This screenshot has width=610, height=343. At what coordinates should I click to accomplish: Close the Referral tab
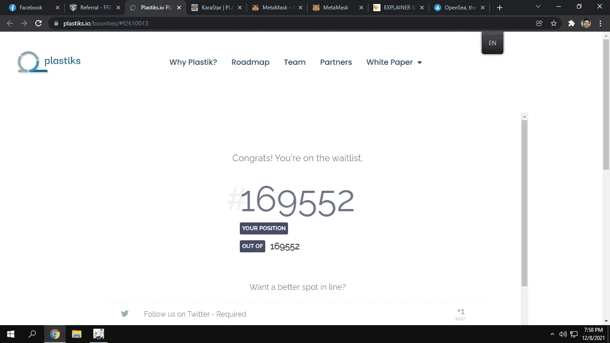click(x=118, y=8)
